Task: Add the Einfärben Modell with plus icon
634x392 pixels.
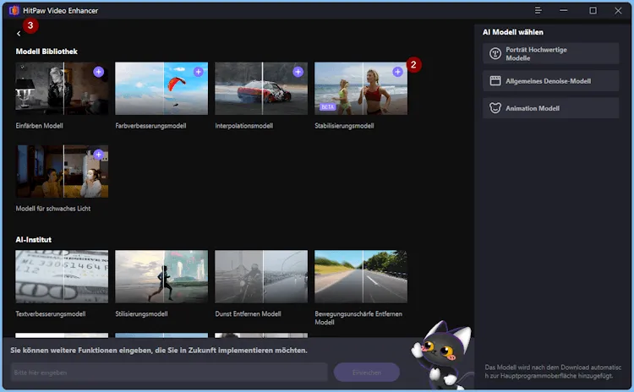Action: point(98,73)
